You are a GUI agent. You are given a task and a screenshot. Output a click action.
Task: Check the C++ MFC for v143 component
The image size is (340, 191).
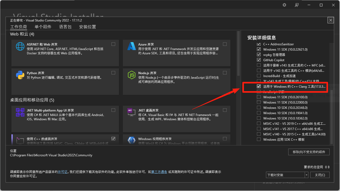259,65
